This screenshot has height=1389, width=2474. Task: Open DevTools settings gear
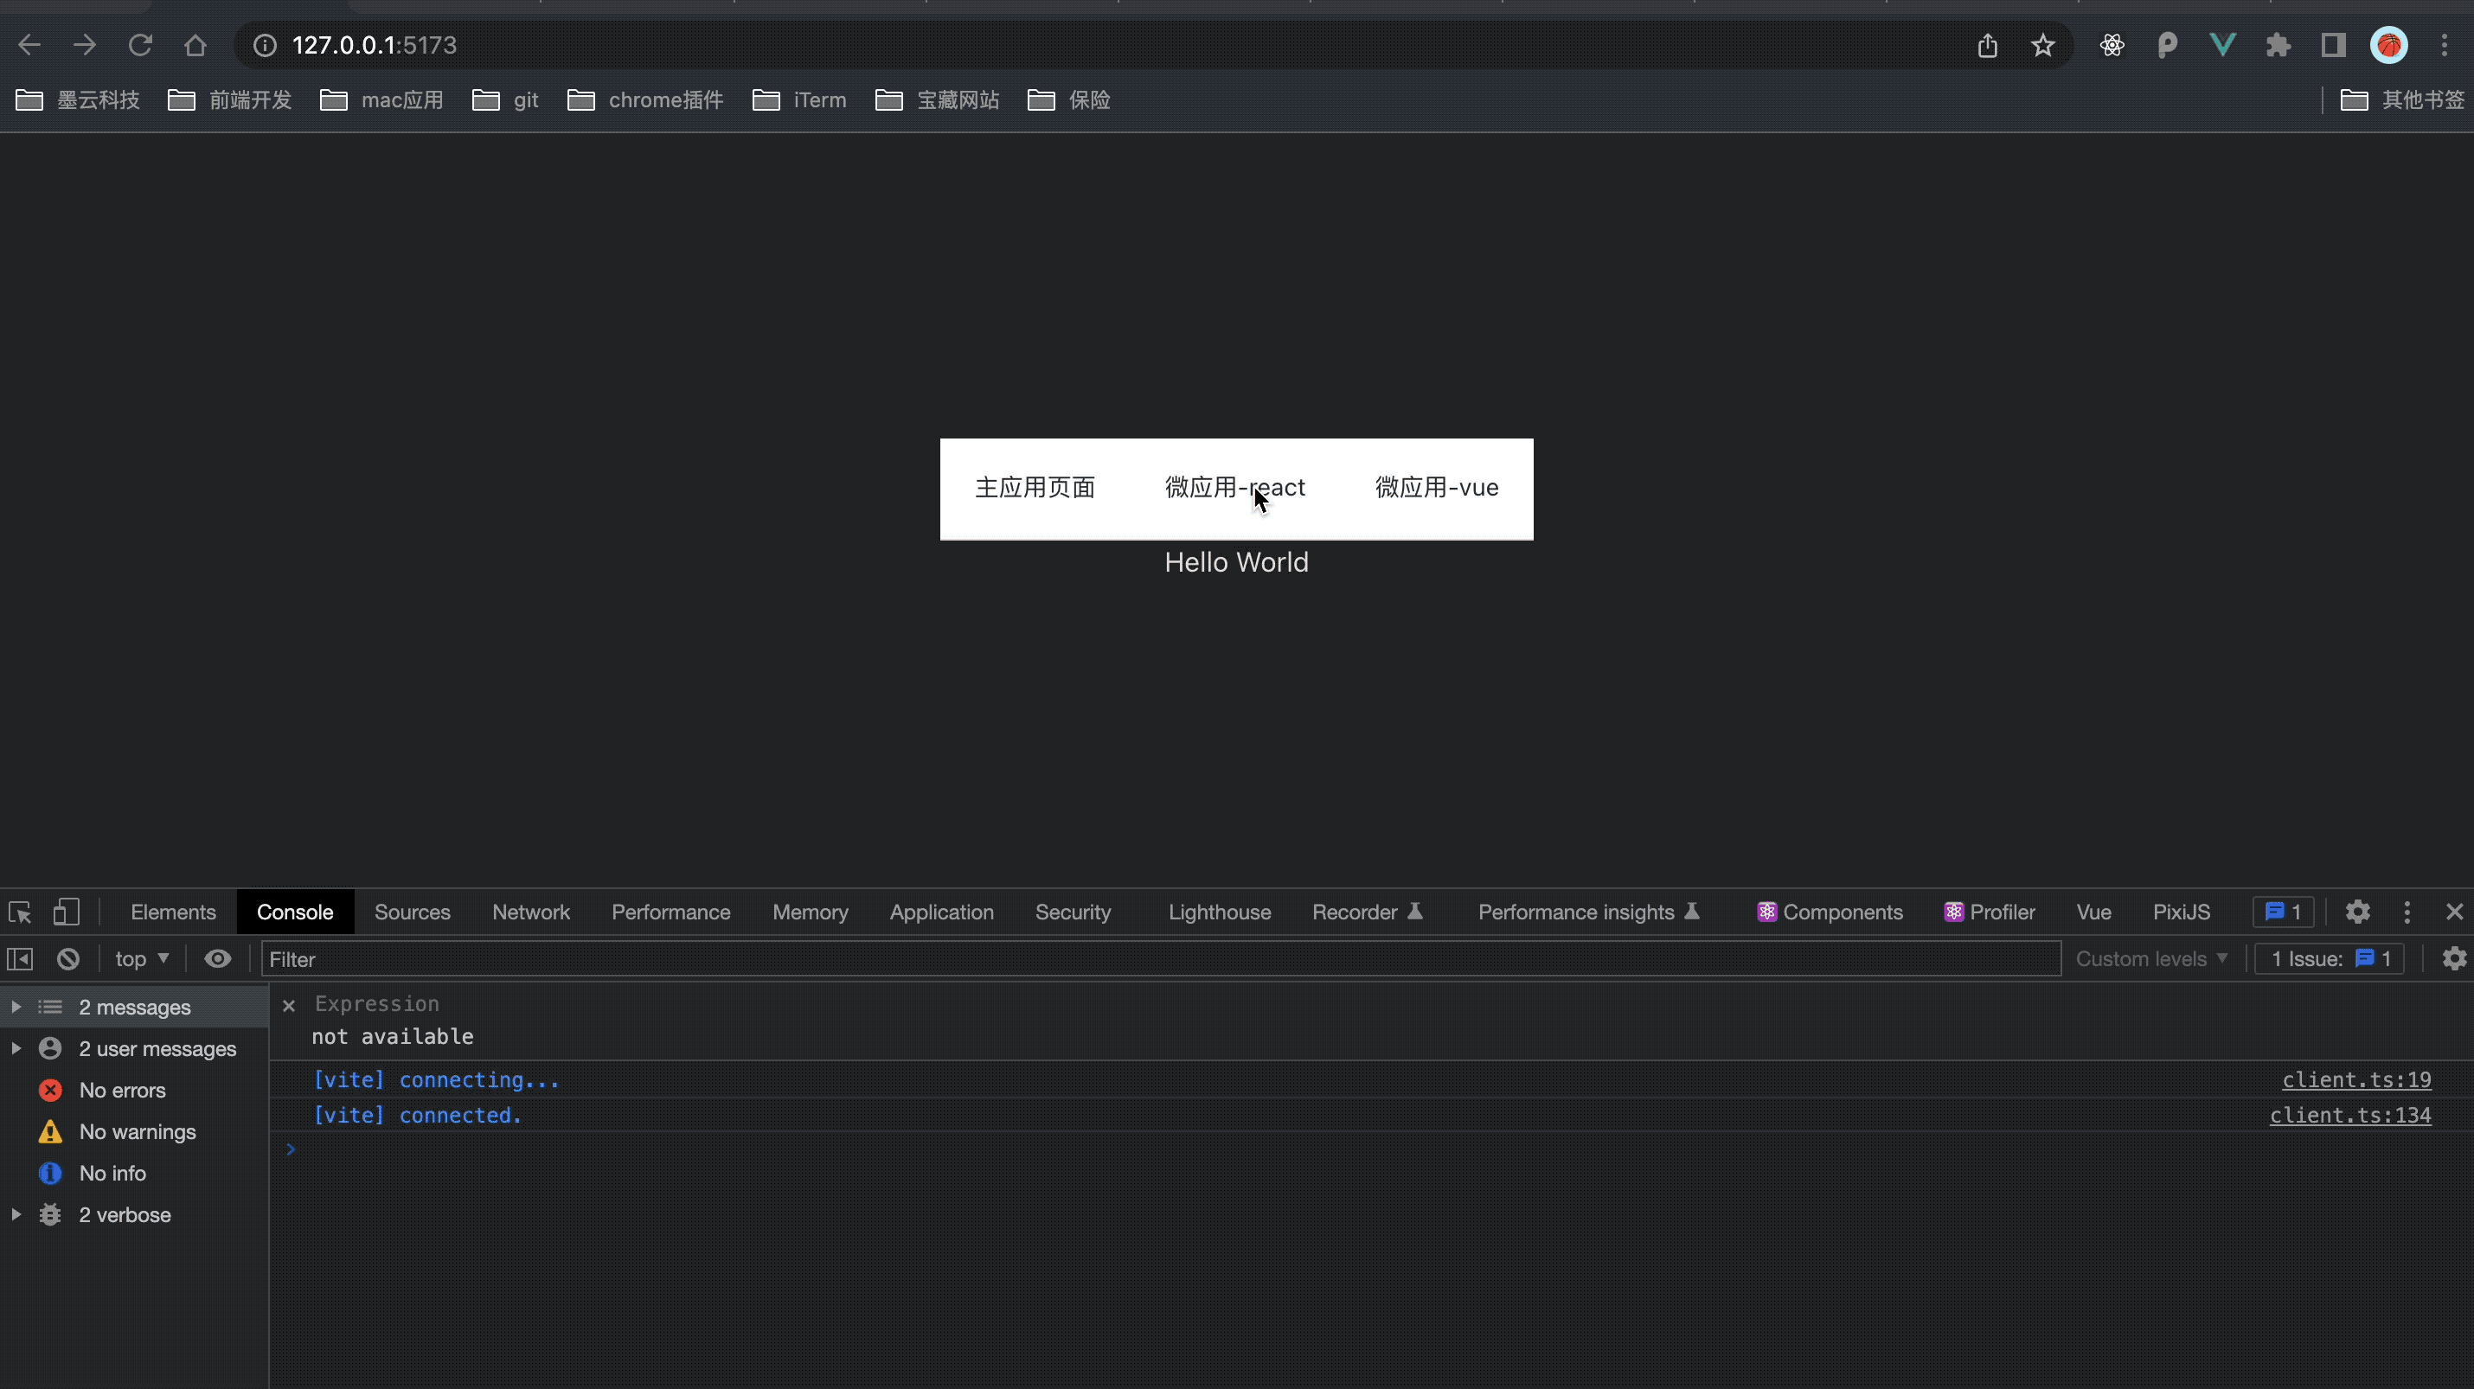2358,911
